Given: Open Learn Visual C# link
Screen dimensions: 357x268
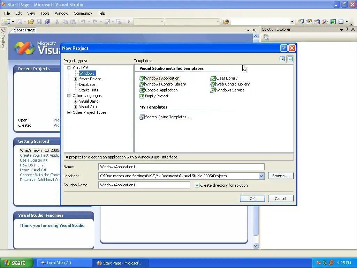Looking at the screenshot, I should (33, 170).
